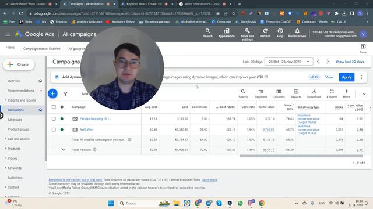373x209 pixels.
Task: Go to next date range
Action: [x=328, y=62]
